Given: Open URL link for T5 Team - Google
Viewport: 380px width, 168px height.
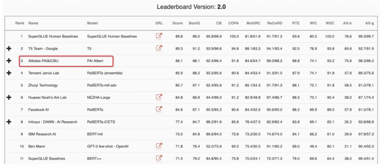Looking at the screenshot, I should tap(159, 49).
